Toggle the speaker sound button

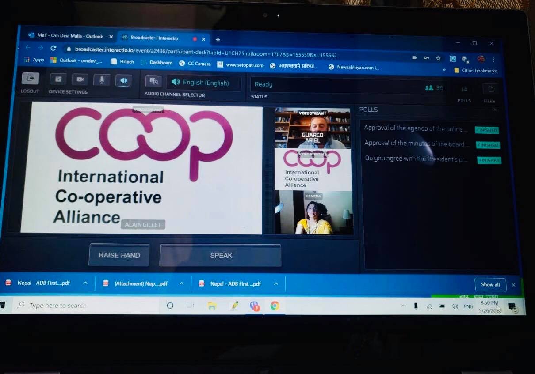coord(123,80)
